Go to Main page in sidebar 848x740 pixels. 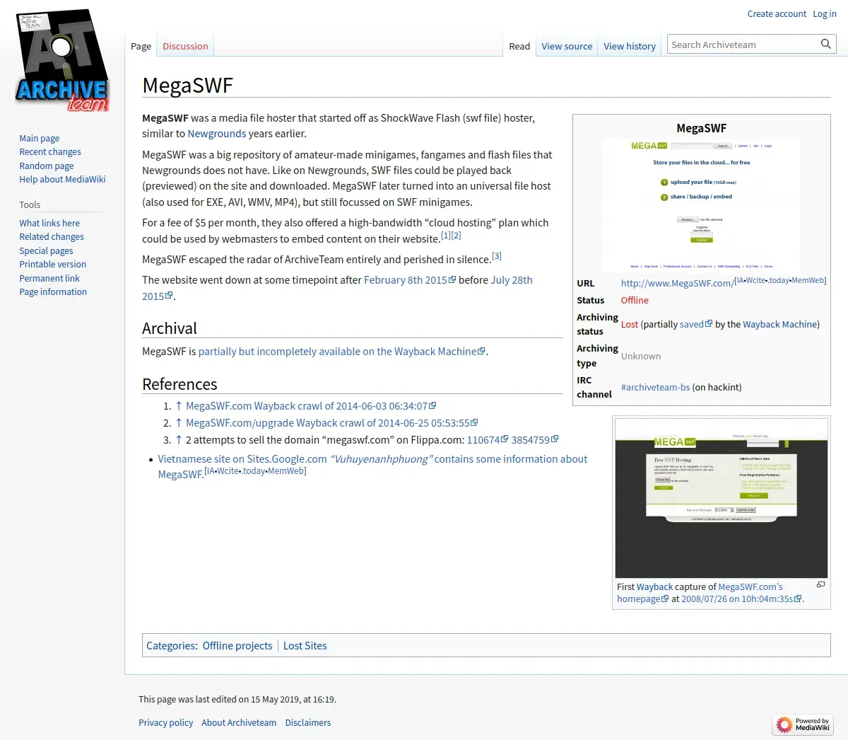[40, 138]
